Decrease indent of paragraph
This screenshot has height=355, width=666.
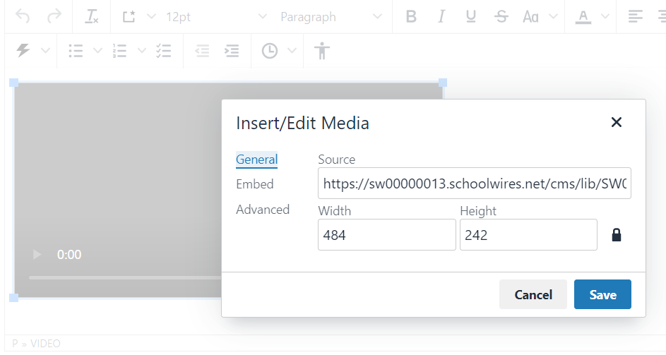tap(202, 51)
